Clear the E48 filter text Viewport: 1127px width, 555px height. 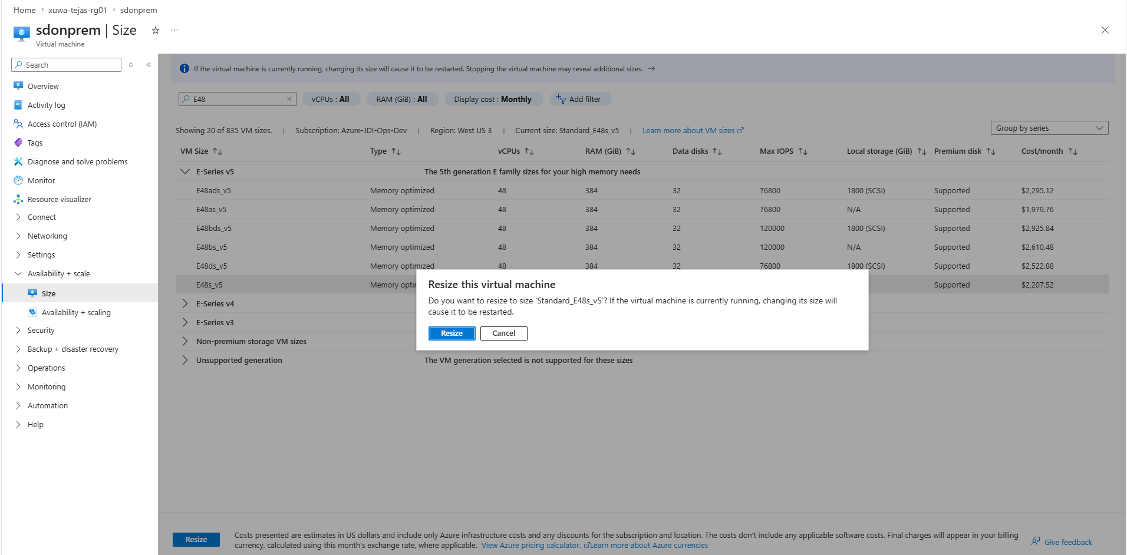click(289, 99)
